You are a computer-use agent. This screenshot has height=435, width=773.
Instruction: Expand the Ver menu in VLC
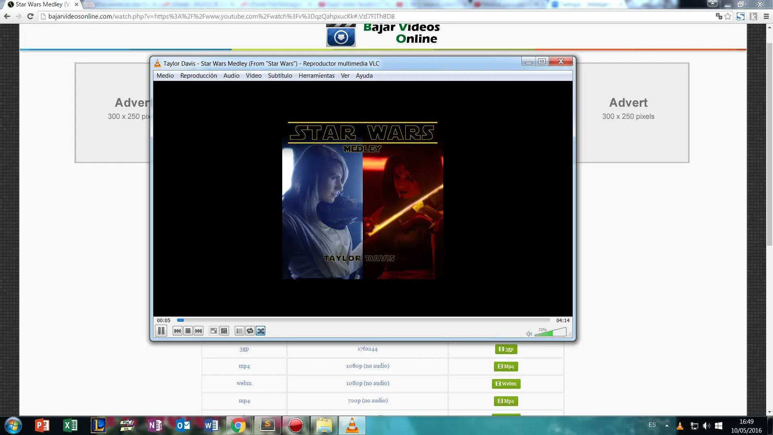(x=345, y=76)
